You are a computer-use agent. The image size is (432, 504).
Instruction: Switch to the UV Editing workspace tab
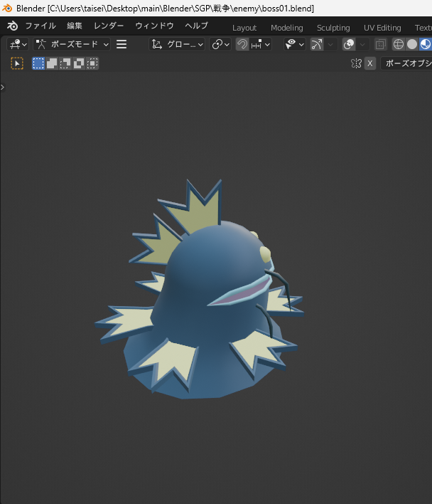pos(382,28)
